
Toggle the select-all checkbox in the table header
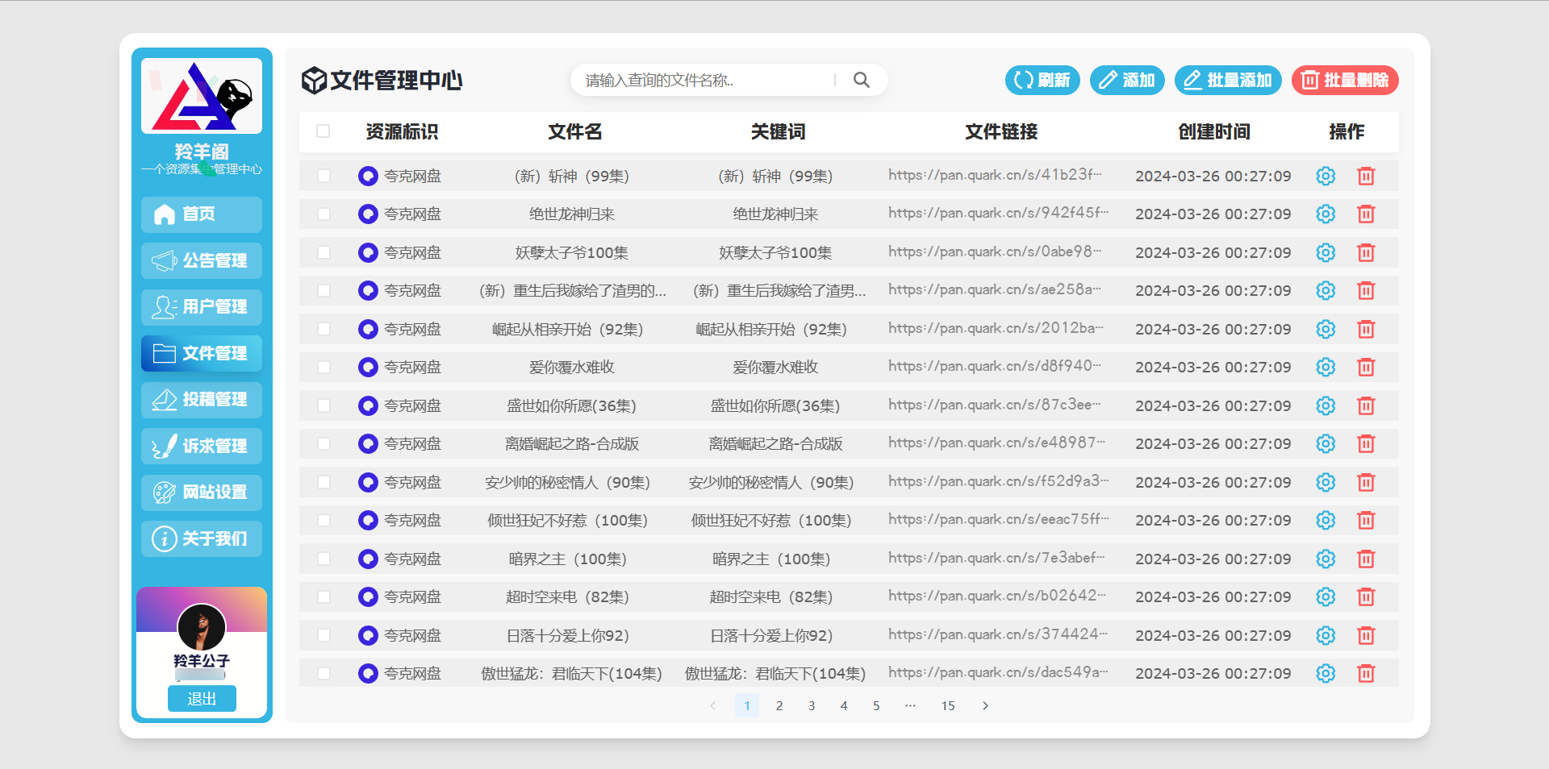324,131
